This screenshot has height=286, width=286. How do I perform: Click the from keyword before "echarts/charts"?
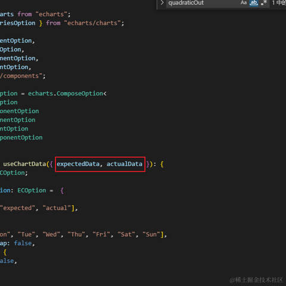[53, 23]
